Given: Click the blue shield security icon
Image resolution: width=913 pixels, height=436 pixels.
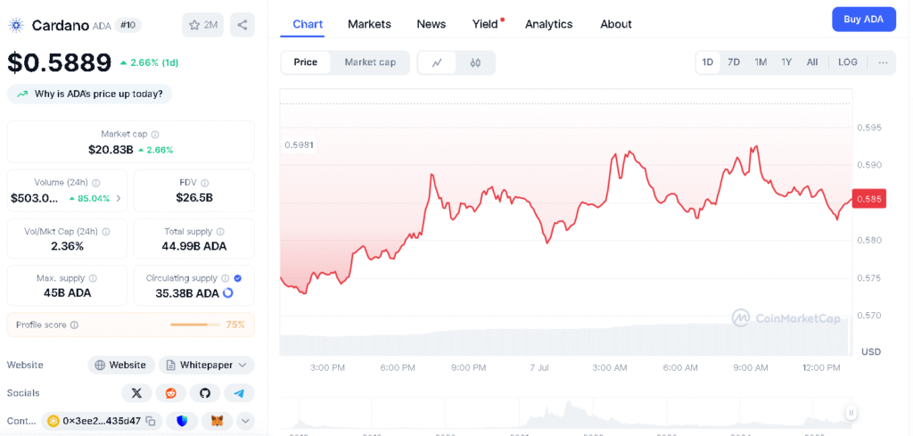Looking at the screenshot, I should point(182,421).
